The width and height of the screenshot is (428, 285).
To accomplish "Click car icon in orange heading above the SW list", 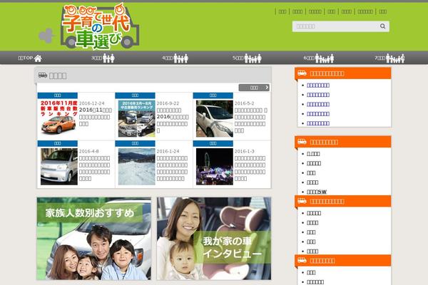I will [302, 142].
